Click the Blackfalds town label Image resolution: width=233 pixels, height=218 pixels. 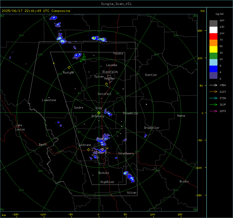[110, 72]
